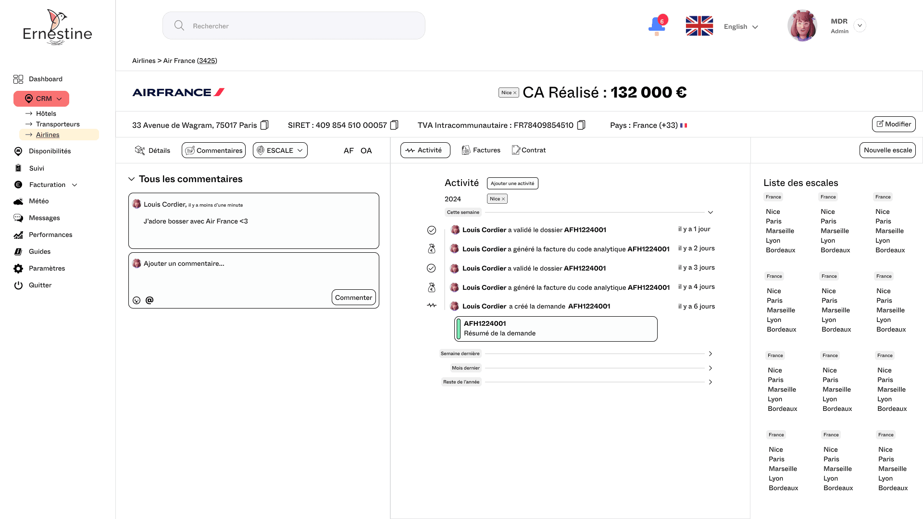Expand the Semaine dernière section
Screen dimensions: 923x519
tap(710, 354)
